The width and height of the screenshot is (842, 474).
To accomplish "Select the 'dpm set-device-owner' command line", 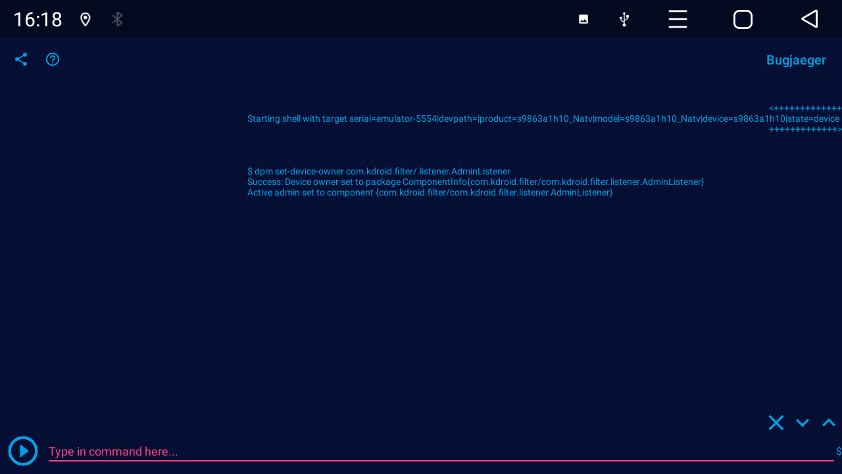I will click(x=378, y=171).
